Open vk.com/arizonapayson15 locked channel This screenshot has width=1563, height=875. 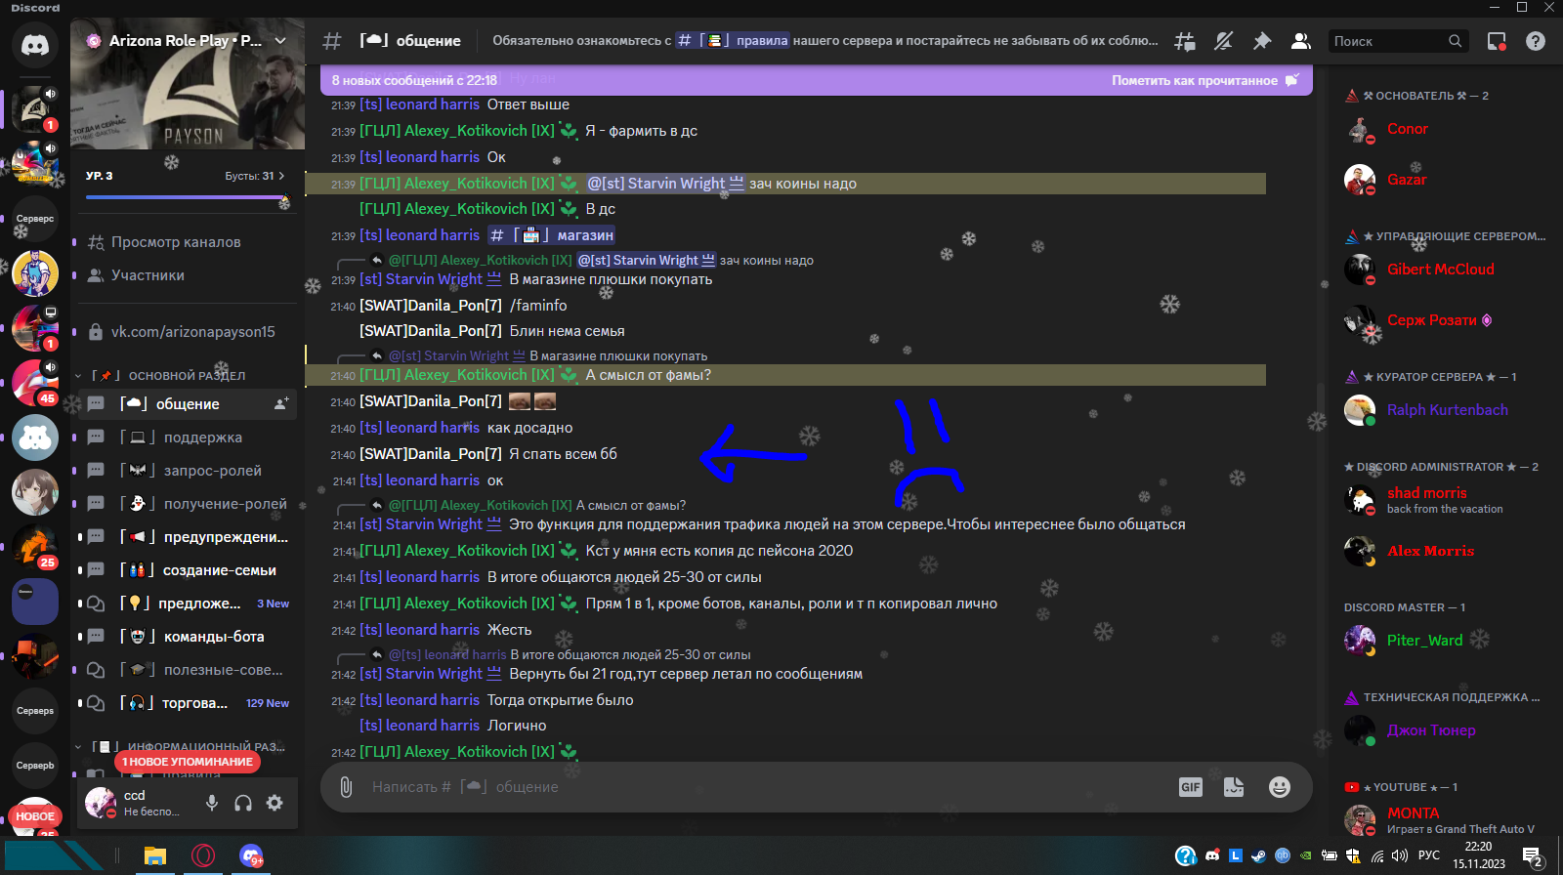point(186,332)
